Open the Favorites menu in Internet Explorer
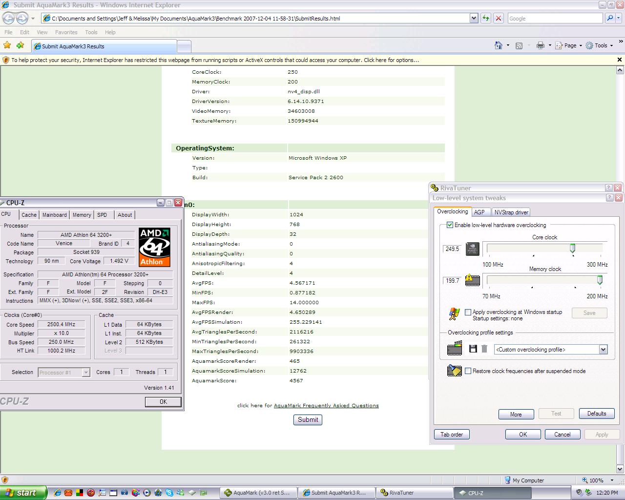The width and height of the screenshot is (625, 500). tap(66, 32)
